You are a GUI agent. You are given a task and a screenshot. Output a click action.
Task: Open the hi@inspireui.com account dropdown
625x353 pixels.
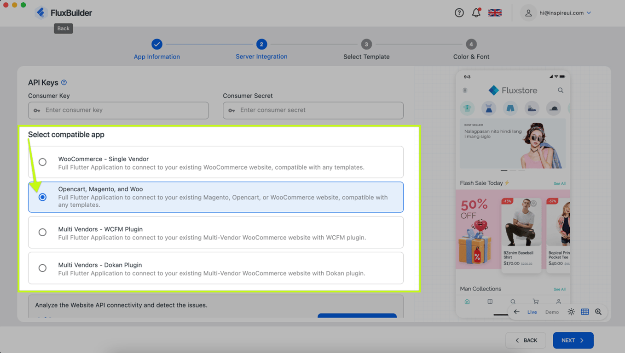(x=565, y=13)
